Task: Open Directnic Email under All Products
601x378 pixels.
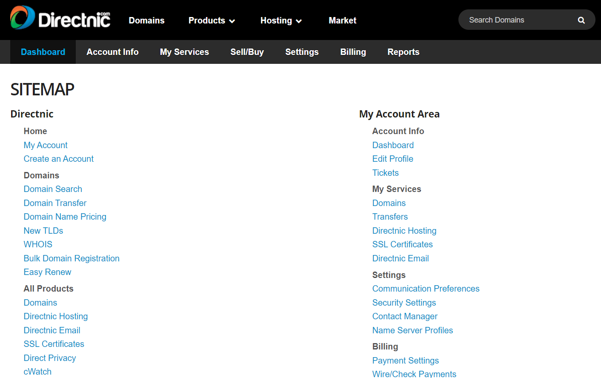Action: 52,330
